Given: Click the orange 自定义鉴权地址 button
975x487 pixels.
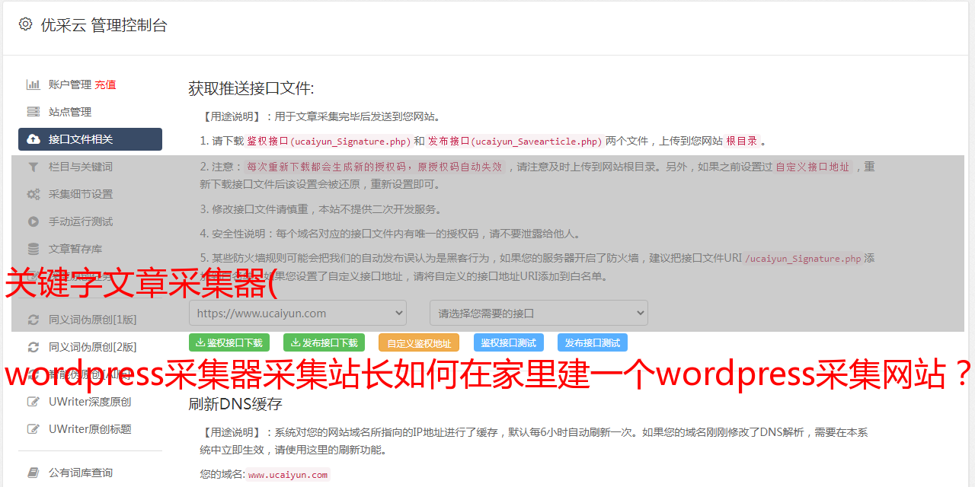Looking at the screenshot, I should click(419, 343).
